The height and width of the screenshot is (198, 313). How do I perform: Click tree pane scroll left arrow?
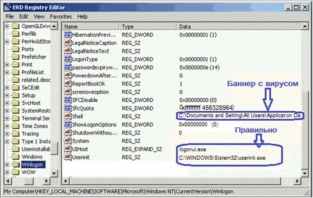pos(8,181)
